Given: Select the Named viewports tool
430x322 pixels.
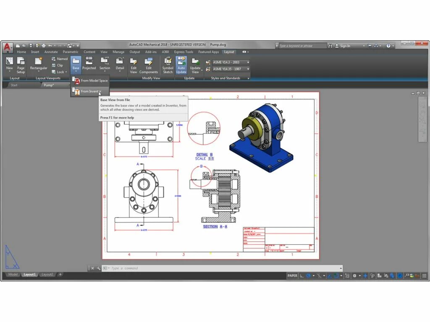Looking at the screenshot, I should 60,59.
